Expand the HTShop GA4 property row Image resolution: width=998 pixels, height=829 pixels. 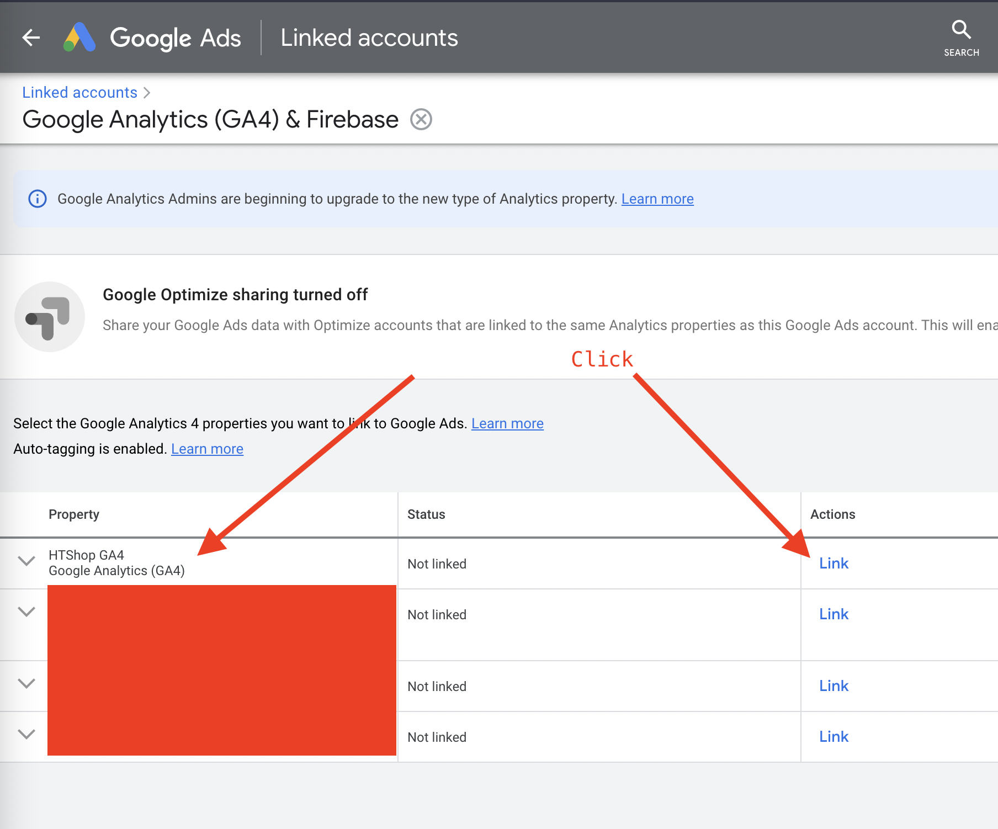(x=26, y=561)
